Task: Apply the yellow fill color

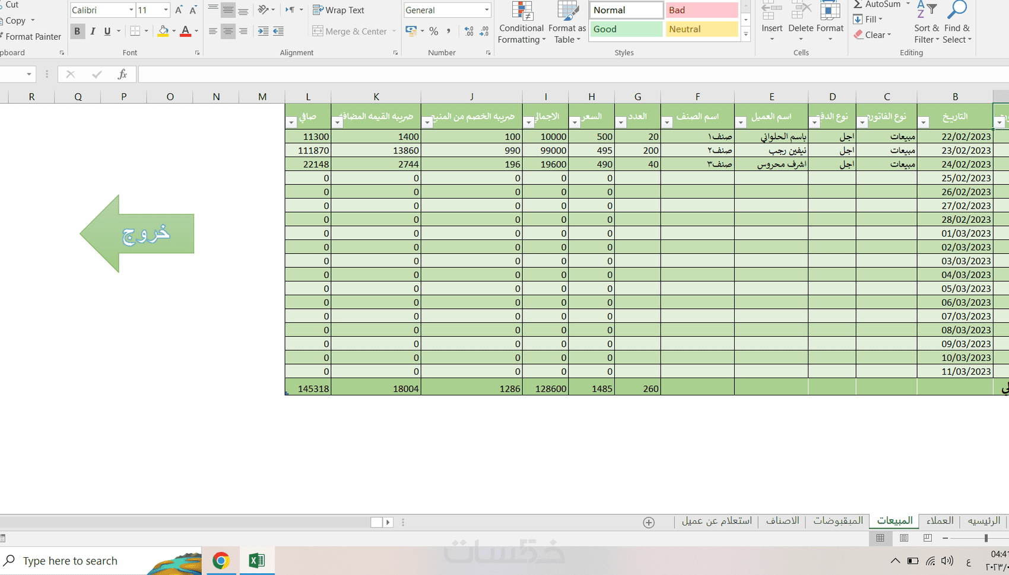Action: (x=163, y=31)
